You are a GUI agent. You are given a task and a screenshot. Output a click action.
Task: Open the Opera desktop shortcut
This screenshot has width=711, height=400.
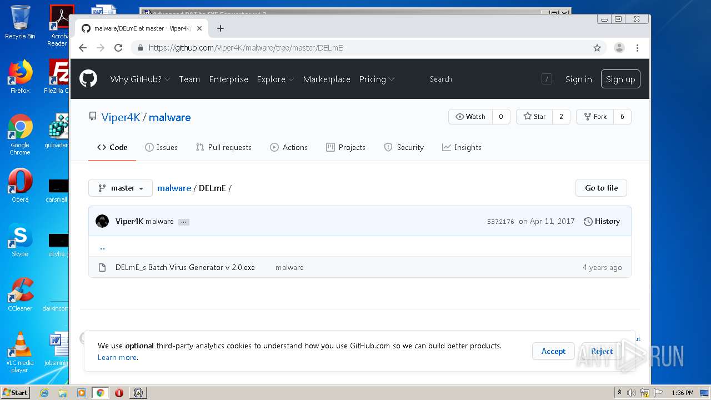pos(20,186)
